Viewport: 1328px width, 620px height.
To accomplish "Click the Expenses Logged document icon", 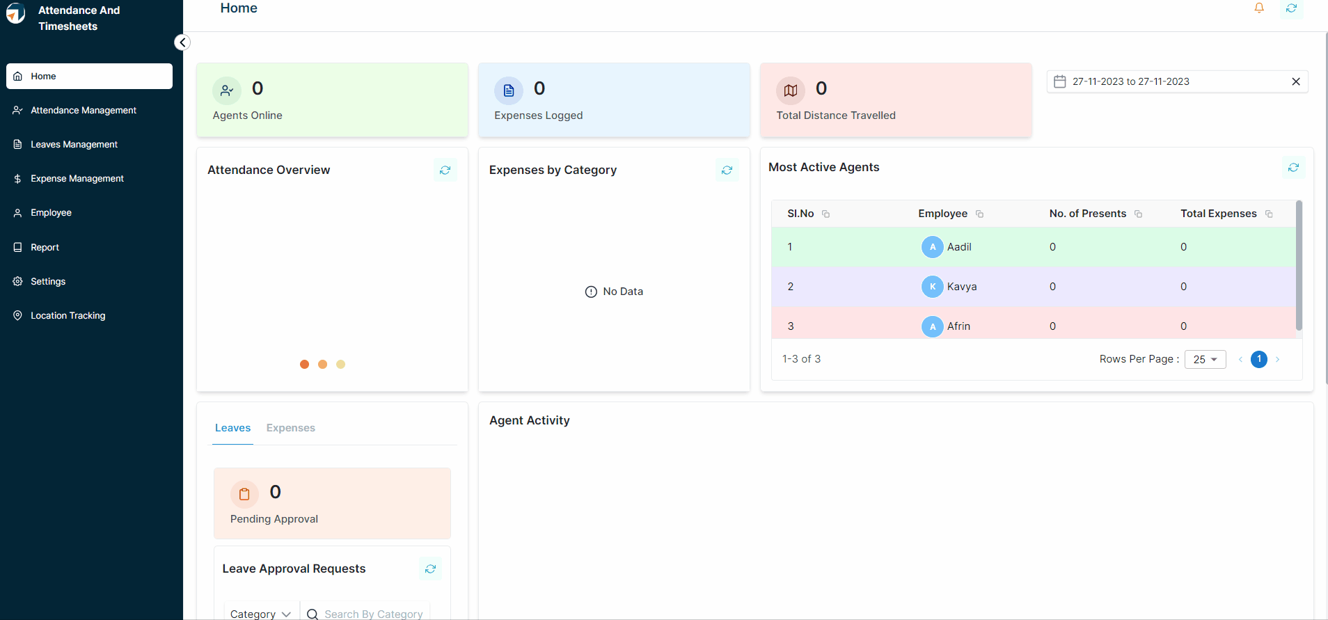I will 509,90.
